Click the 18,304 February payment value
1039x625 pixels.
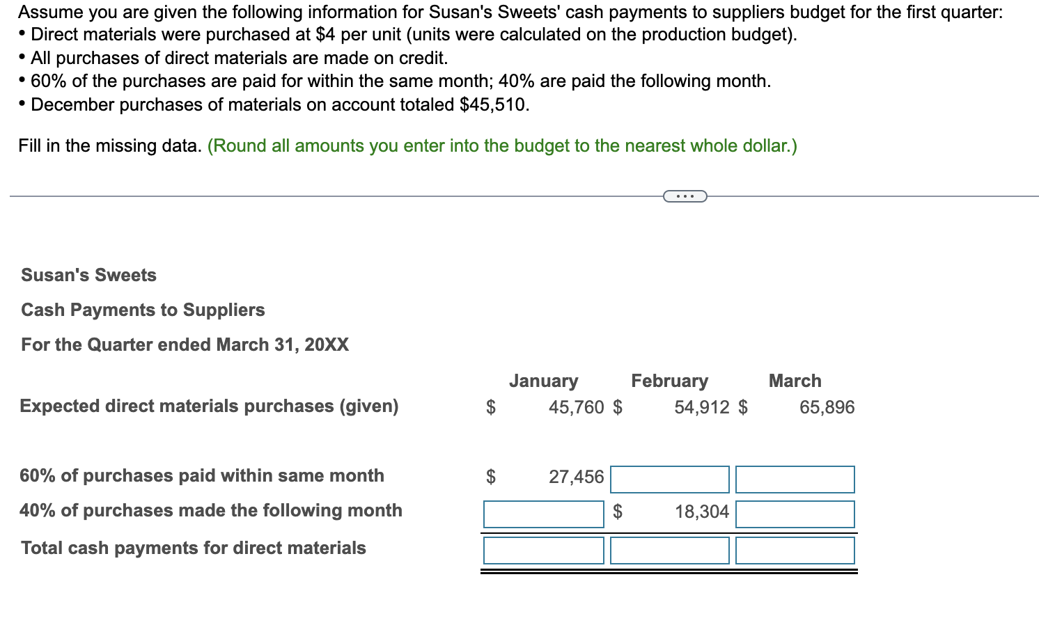[x=701, y=512]
